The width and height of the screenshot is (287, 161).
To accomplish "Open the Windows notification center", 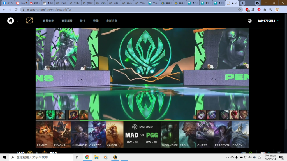I will (281, 157).
